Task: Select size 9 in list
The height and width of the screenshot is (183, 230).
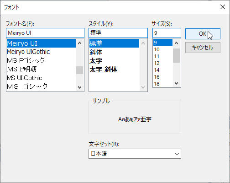Action: 163,43
